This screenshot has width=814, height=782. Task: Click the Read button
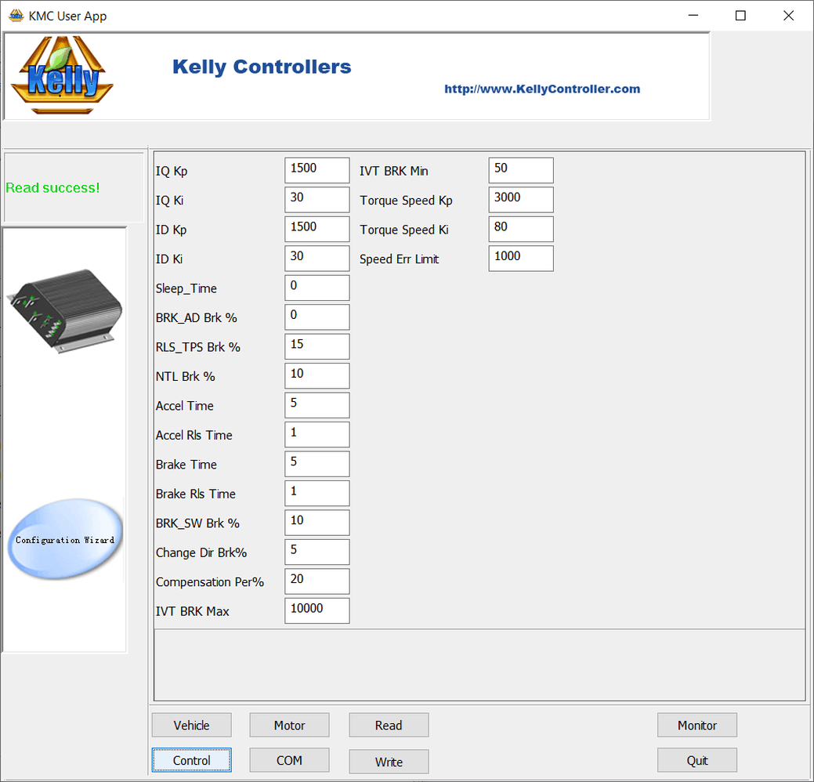[x=389, y=725]
